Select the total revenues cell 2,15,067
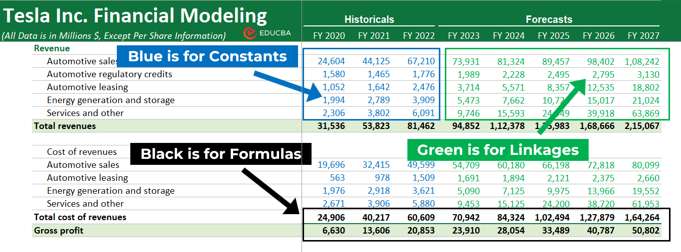 [642, 126]
